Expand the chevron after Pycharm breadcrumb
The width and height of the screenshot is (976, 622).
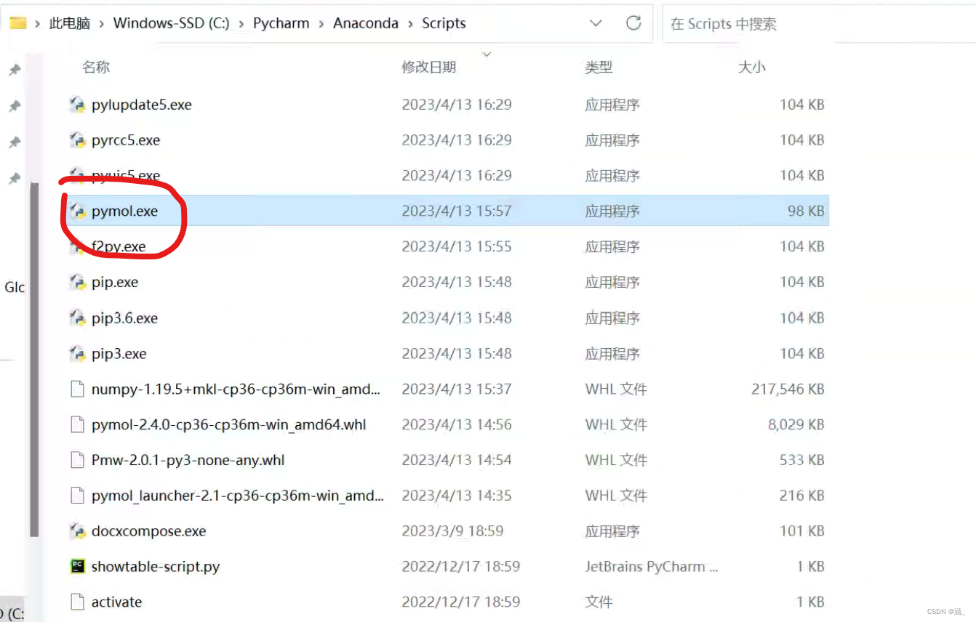coord(321,23)
